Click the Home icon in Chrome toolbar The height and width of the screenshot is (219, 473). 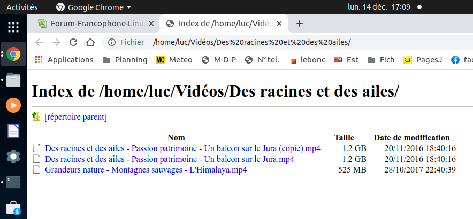(x=90, y=42)
